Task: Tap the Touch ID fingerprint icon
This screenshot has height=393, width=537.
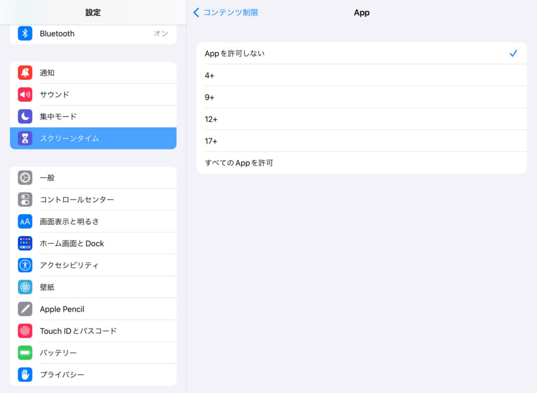Action: tap(25, 331)
